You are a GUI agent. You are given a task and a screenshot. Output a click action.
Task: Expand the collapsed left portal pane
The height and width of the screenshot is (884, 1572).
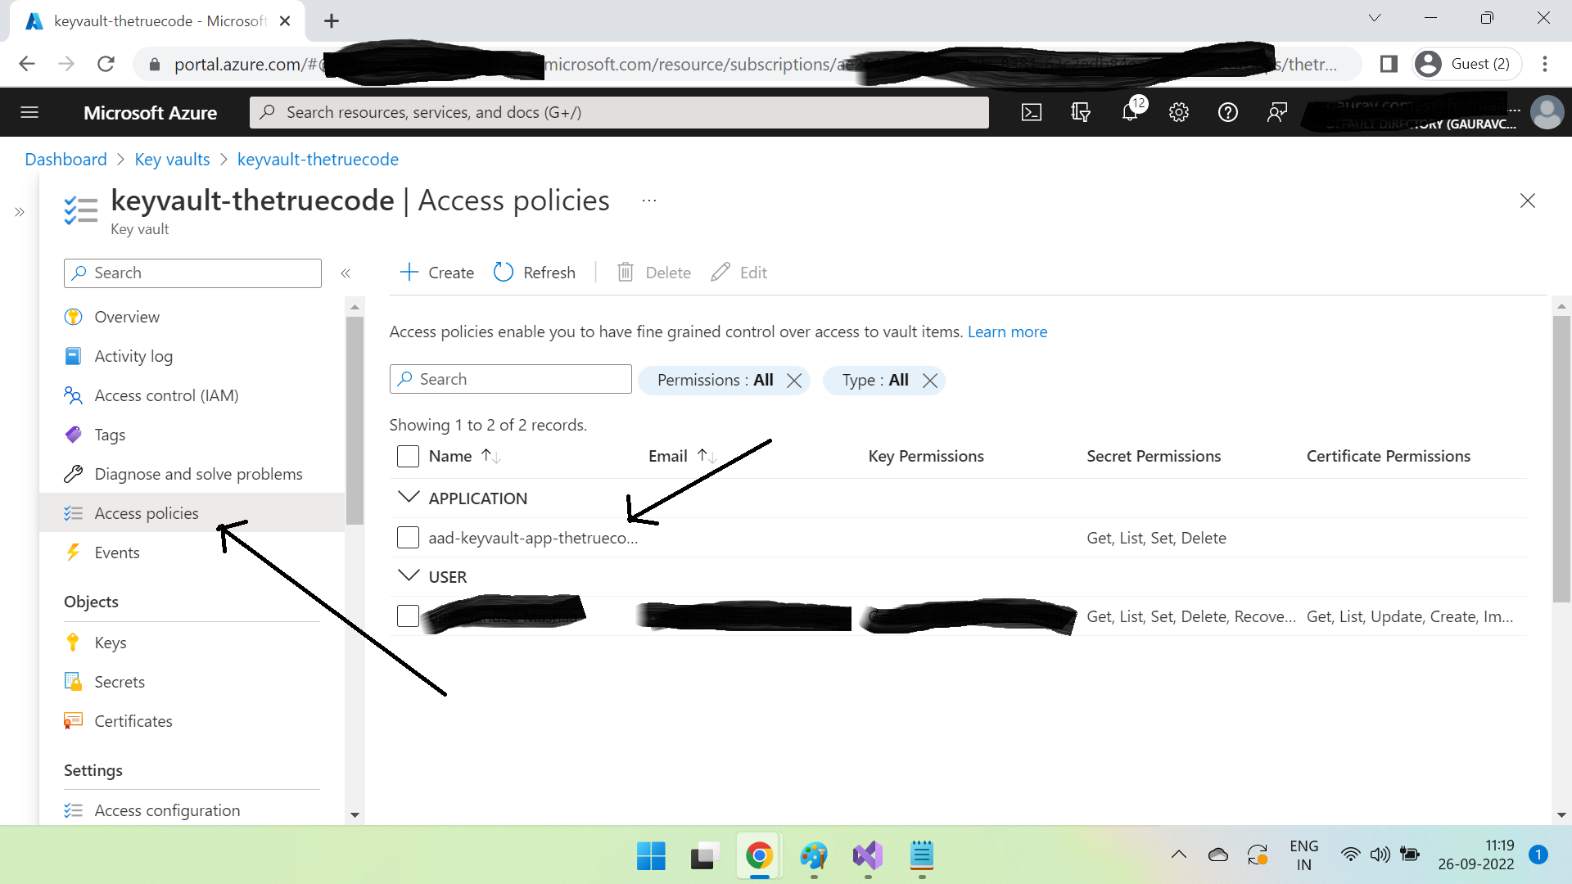click(20, 212)
